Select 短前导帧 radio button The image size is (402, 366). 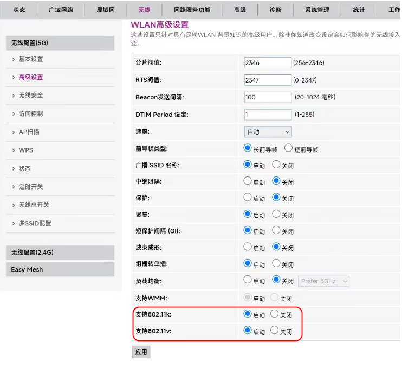click(x=288, y=148)
